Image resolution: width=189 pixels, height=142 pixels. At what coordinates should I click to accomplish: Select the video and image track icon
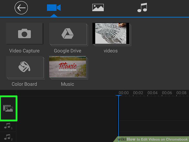(x=8, y=108)
